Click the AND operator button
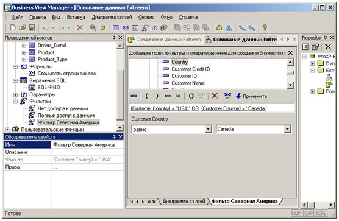 [x=167, y=96]
